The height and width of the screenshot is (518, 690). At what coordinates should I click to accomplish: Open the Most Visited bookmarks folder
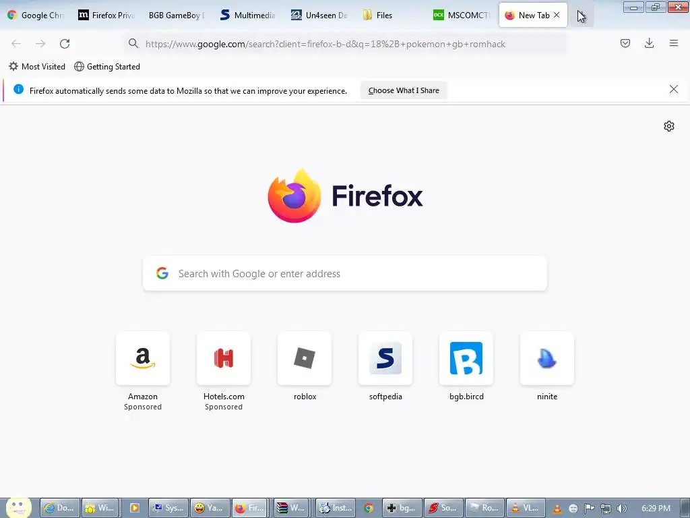pyautogui.click(x=37, y=67)
